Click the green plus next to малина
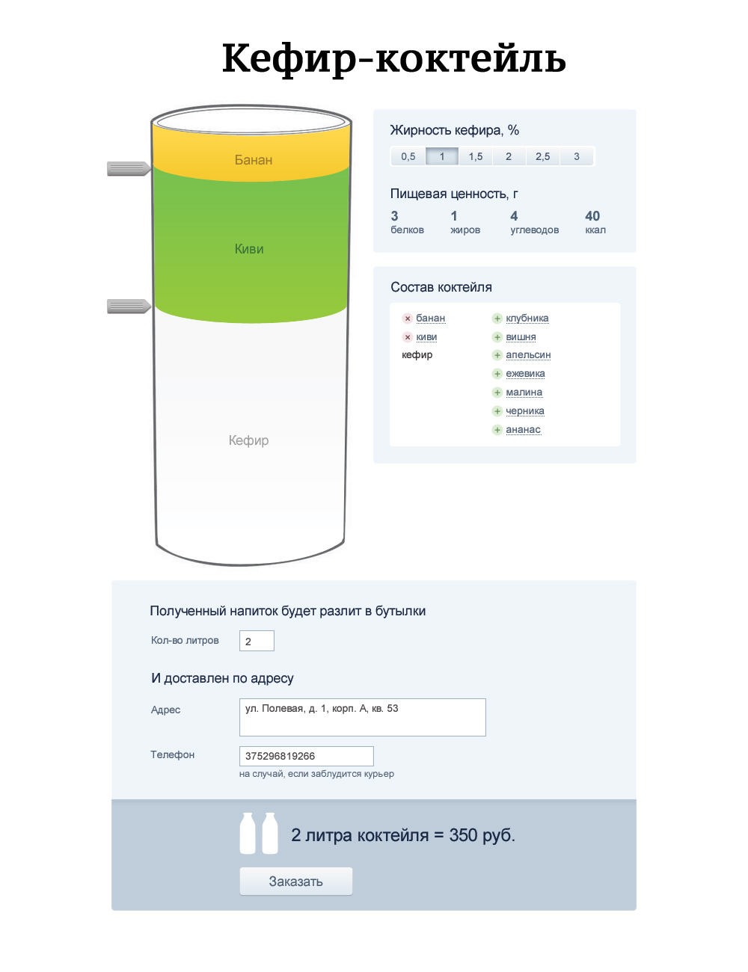The width and height of the screenshot is (748, 972). (x=497, y=393)
